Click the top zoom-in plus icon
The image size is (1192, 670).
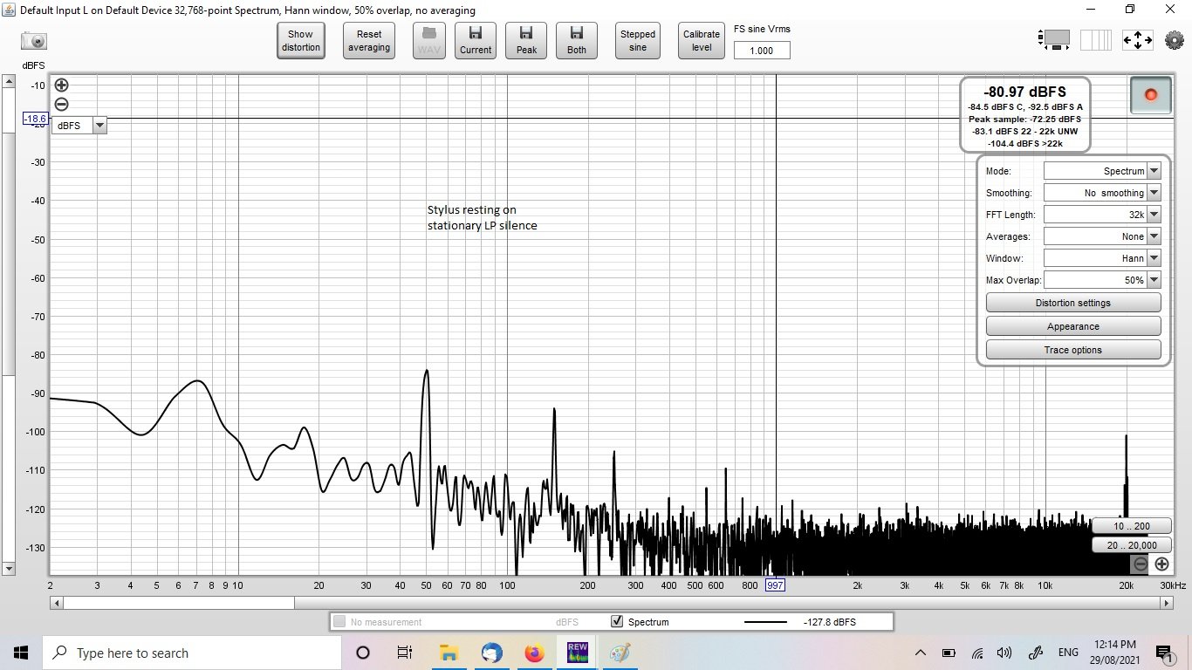[61, 85]
